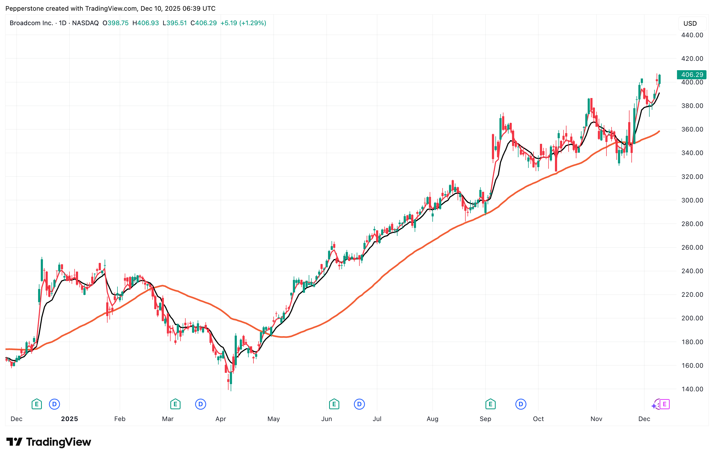The height and width of the screenshot is (458, 714).
Task: Click the dividend D marker before April
Action: point(200,404)
